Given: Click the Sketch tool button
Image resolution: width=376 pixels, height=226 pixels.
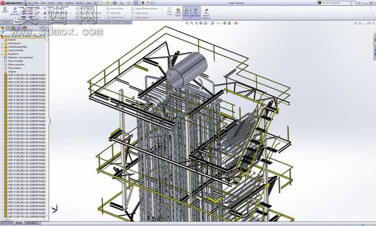Looking at the screenshot, I should (5, 10).
